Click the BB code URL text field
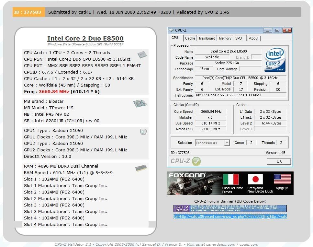 point(230,217)
